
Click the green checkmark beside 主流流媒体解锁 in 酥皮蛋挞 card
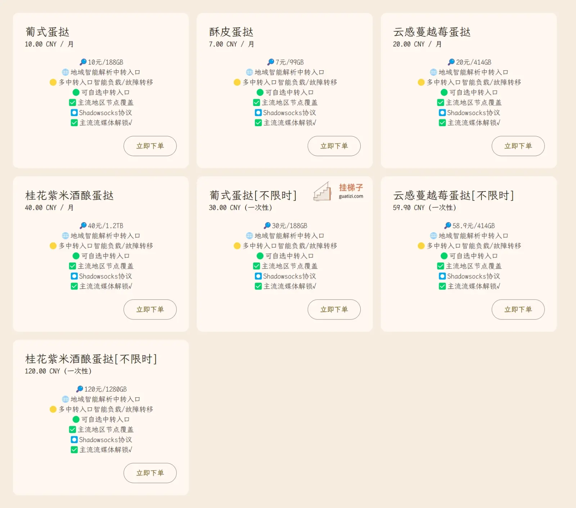pyautogui.click(x=258, y=123)
